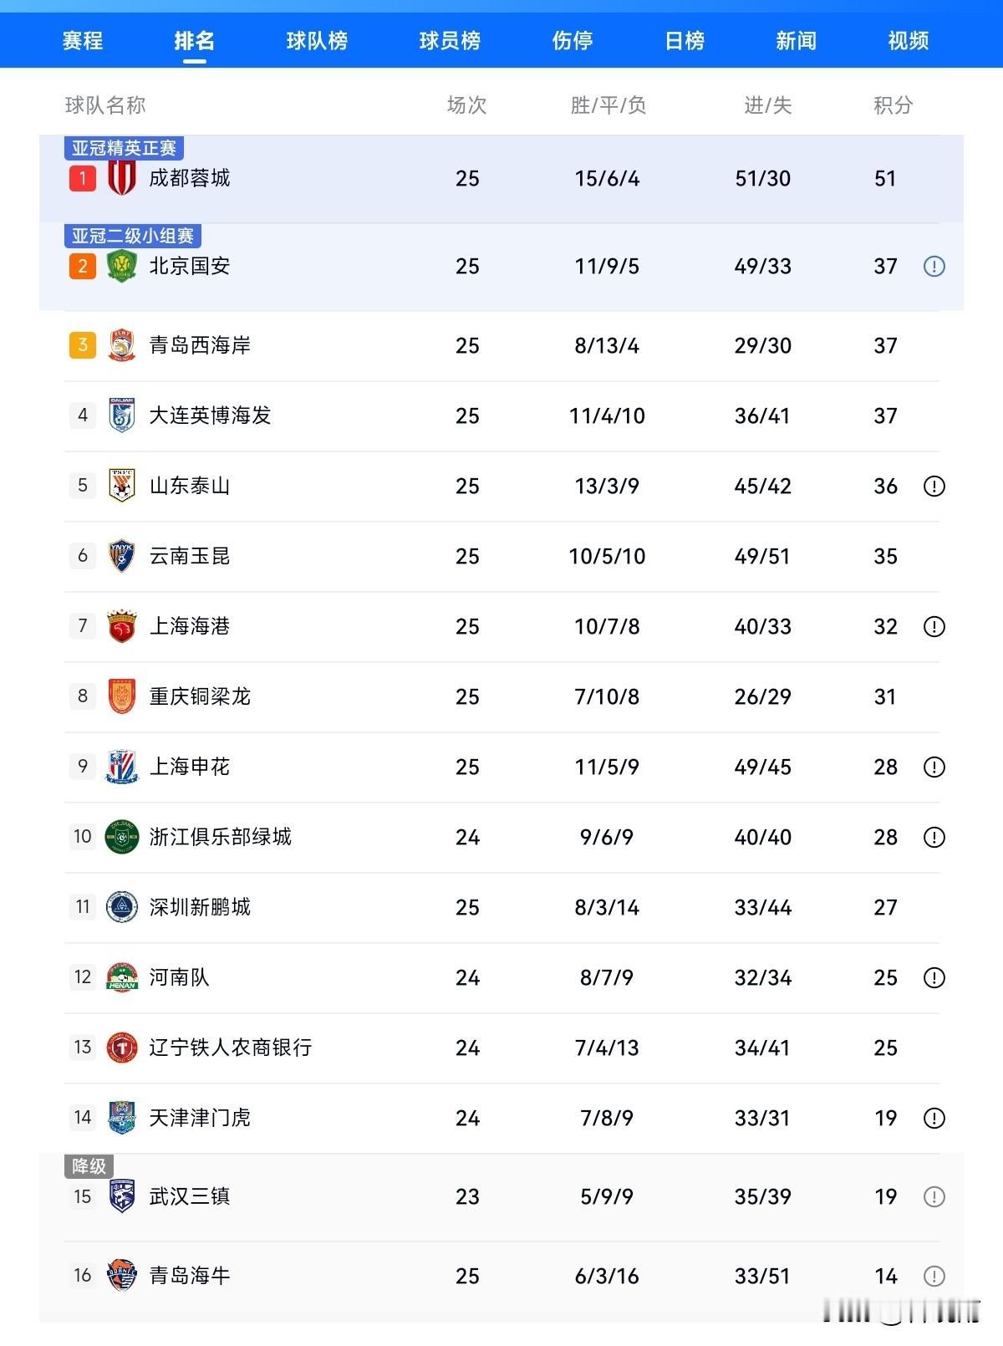This screenshot has width=1003, height=1346.
Task: Click the 场次 column header
Action: [466, 105]
